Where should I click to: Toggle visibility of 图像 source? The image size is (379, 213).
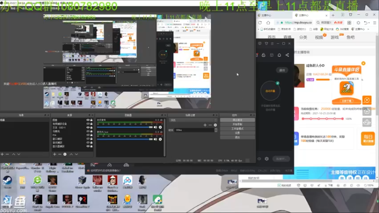pyautogui.click(x=88, y=120)
